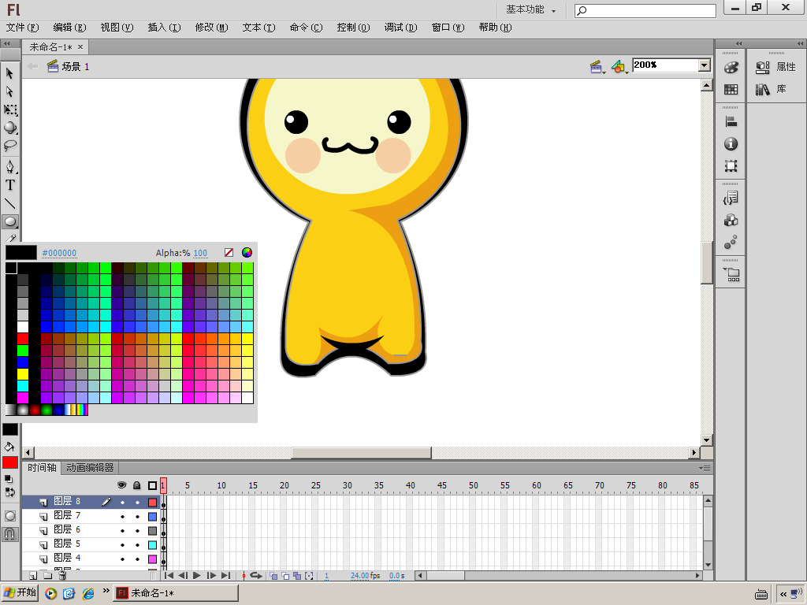Toggle snap to objects magnet

click(x=9, y=534)
